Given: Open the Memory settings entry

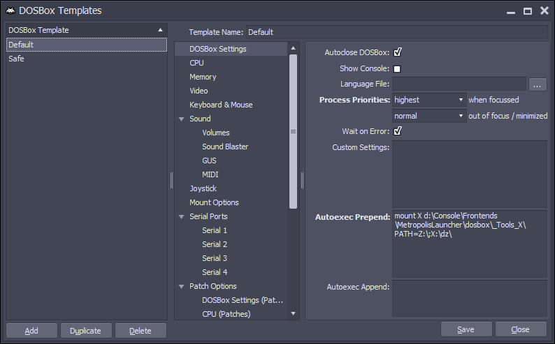Looking at the screenshot, I should click(203, 77).
